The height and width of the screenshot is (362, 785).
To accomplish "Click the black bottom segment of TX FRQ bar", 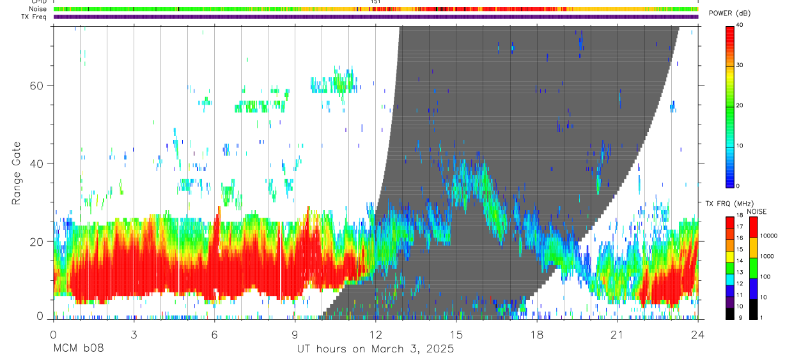I will click(730, 313).
